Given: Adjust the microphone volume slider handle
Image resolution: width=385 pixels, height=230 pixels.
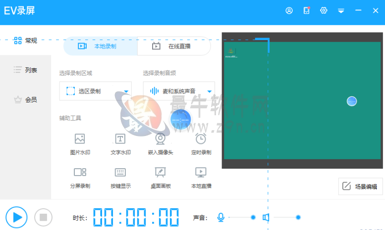Looking at the screenshot, I should [x=253, y=217].
